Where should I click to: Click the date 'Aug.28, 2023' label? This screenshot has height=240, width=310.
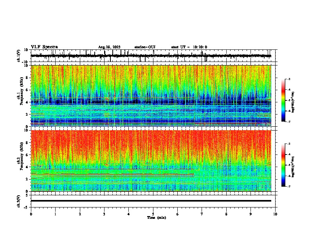[109, 47]
